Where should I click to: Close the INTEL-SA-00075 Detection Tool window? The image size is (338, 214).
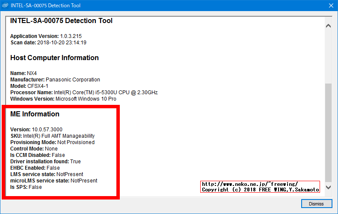click(330, 6)
